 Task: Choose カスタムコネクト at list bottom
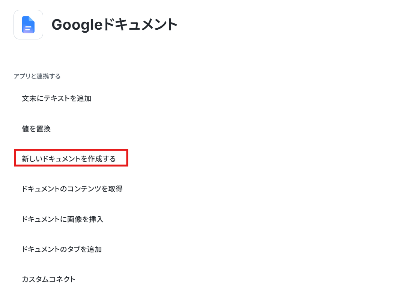pos(49,279)
